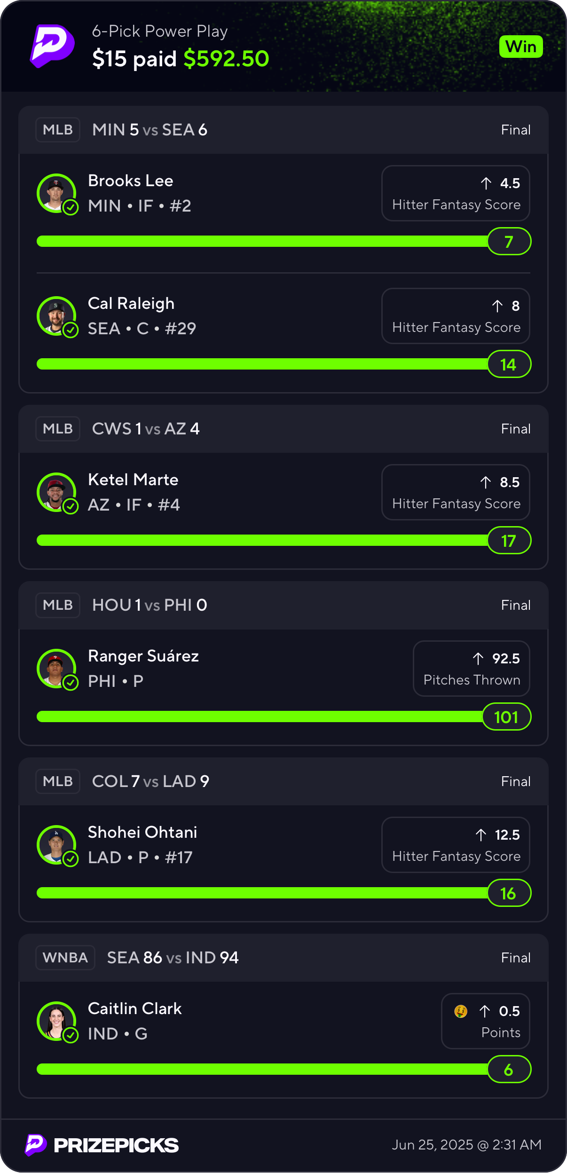Click the Shohei Ohtani player name
Screen dimensions: 567x1173
click(142, 832)
